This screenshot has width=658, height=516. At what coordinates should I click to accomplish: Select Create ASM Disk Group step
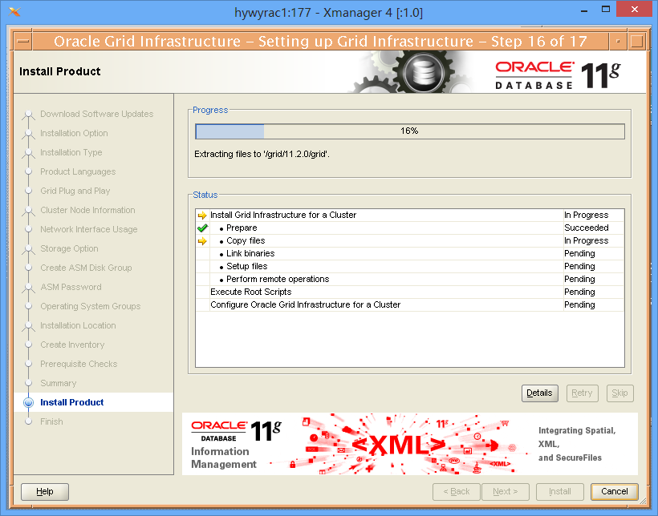point(86,268)
